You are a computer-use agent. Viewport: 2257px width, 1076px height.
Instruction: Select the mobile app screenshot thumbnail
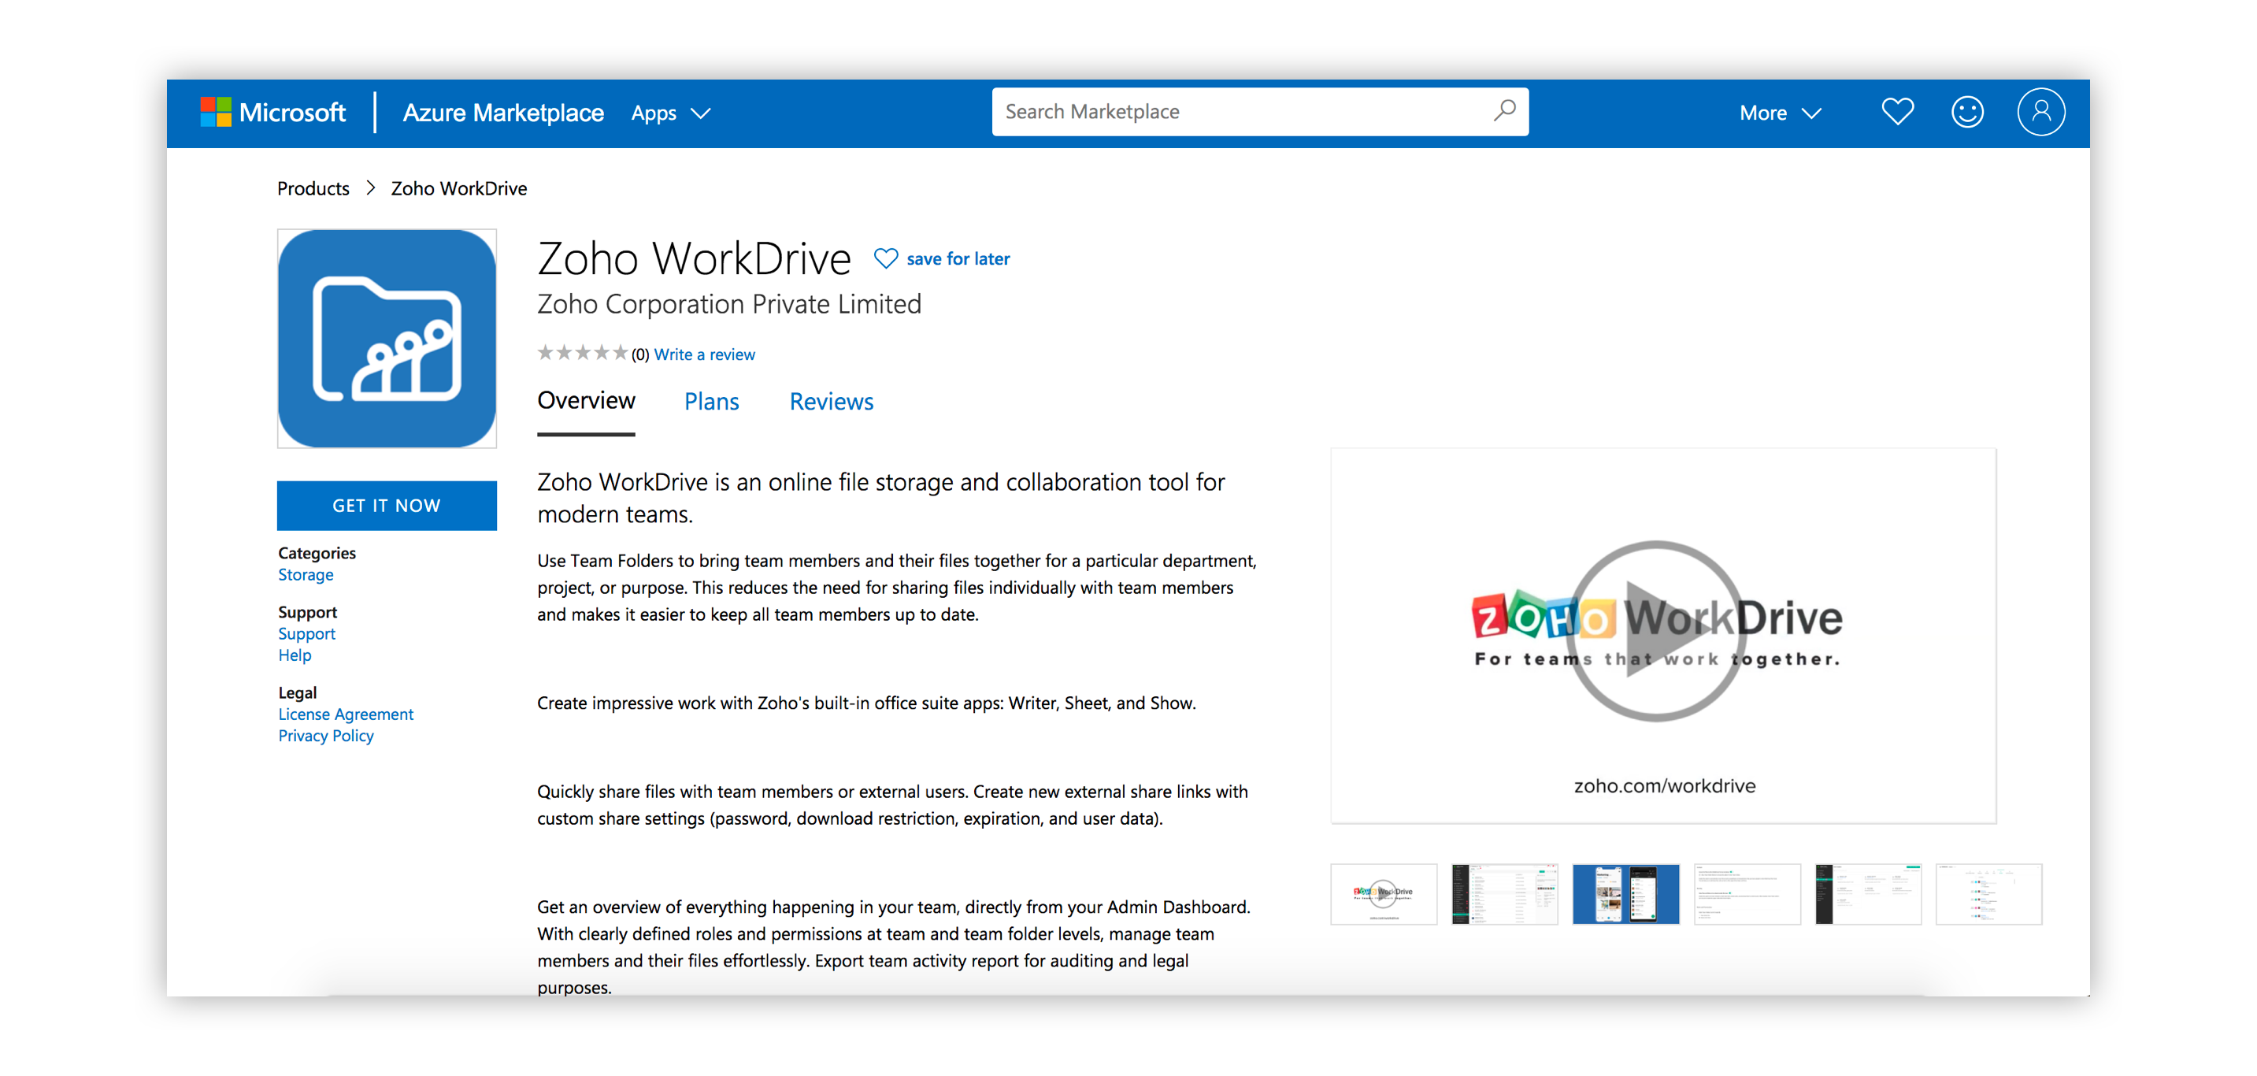click(x=1625, y=894)
